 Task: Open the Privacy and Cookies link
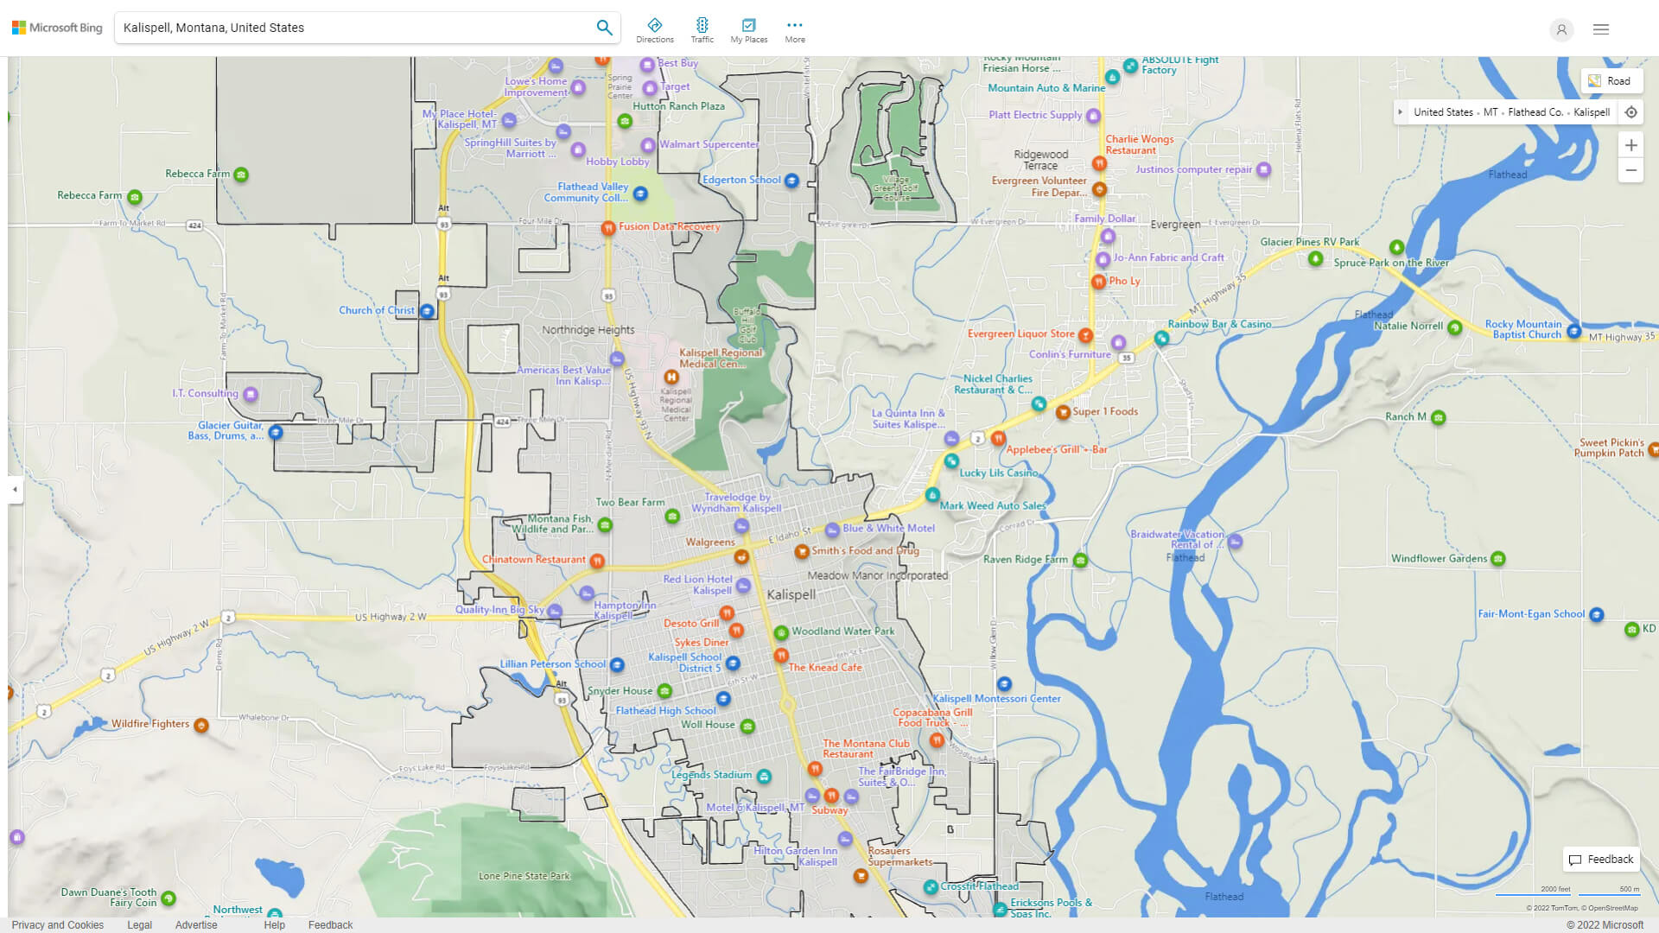click(58, 924)
